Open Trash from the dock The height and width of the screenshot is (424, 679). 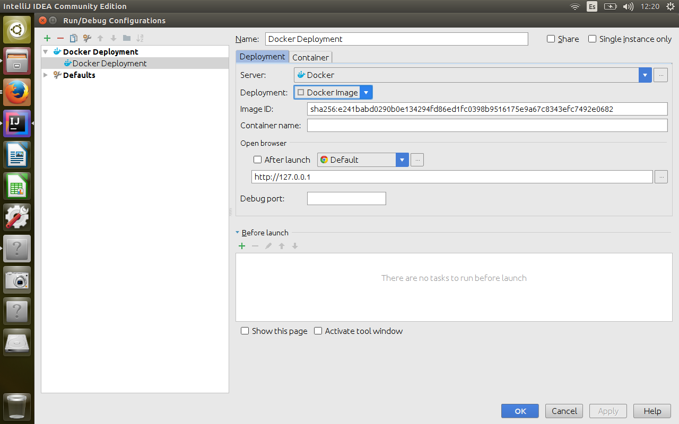pyautogui.click(x=17, y=407)
